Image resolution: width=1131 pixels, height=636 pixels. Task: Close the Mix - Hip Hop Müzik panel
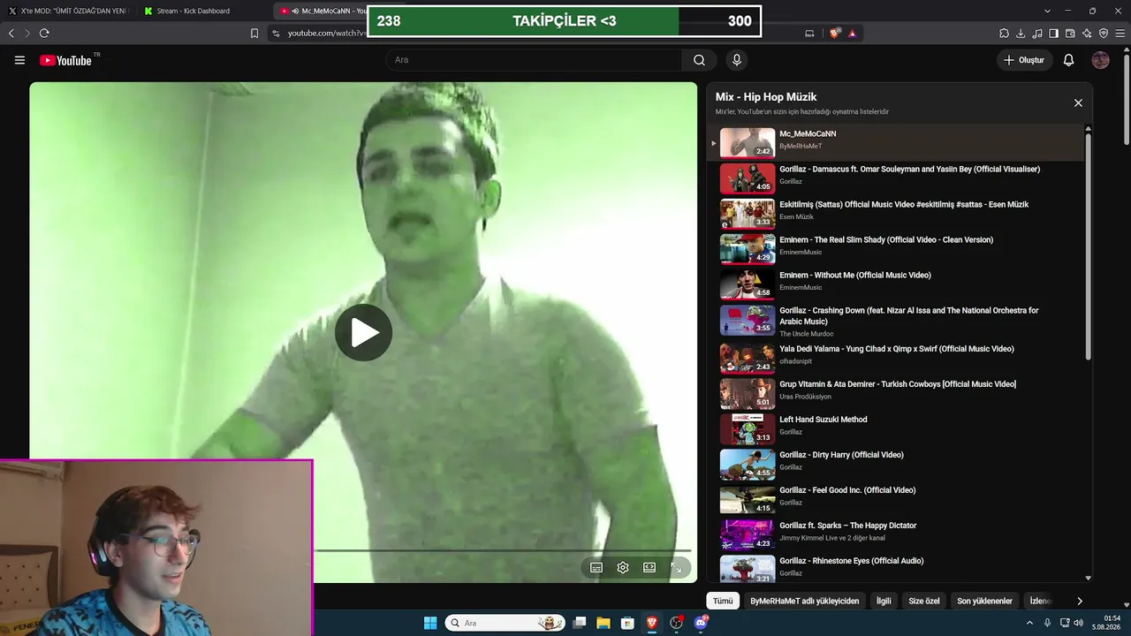tap(1078, 103)
